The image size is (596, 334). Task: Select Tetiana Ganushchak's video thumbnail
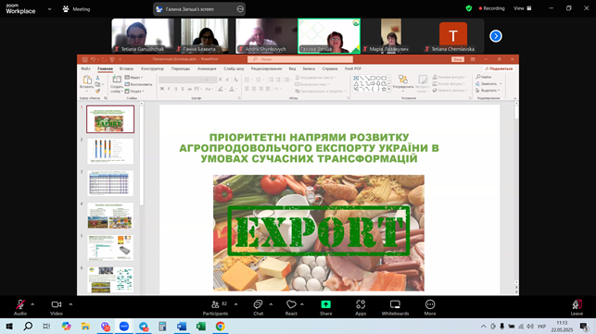(x=143, y=36)
